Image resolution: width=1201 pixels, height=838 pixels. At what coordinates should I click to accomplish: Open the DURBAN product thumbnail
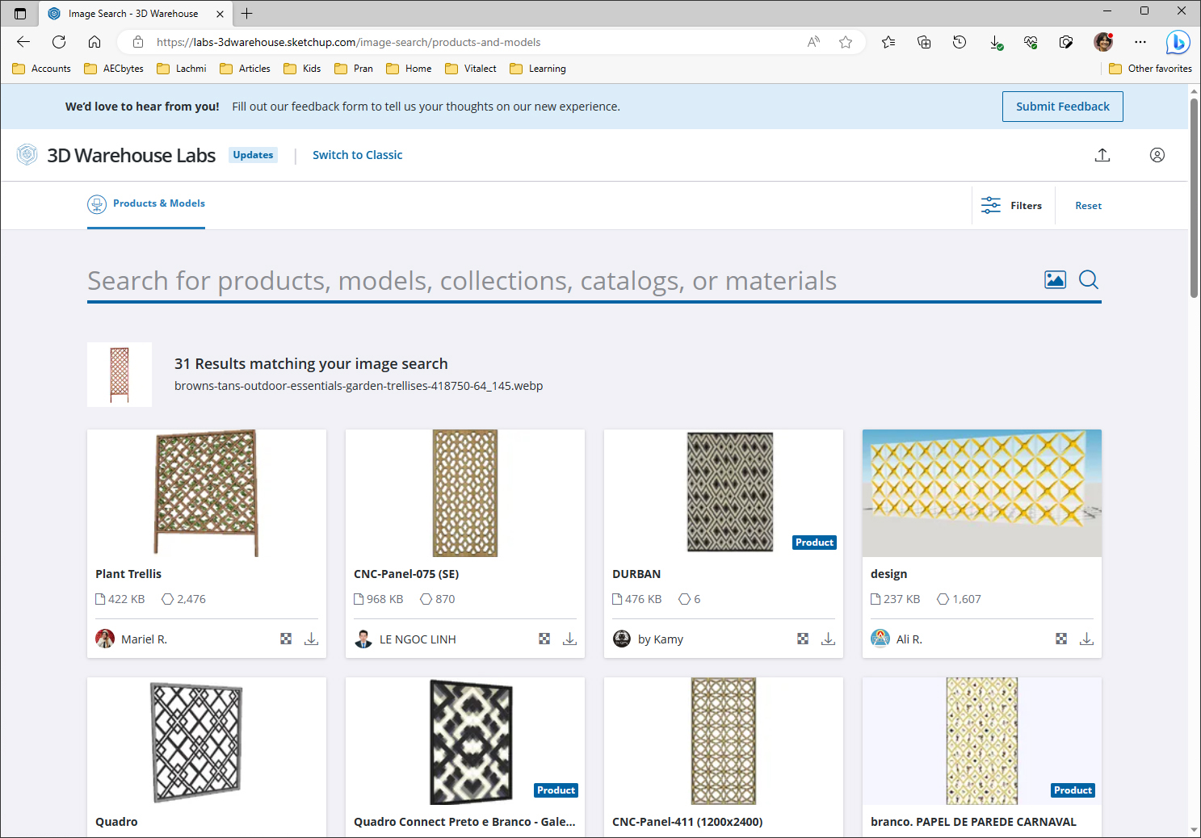coord(724,493)
